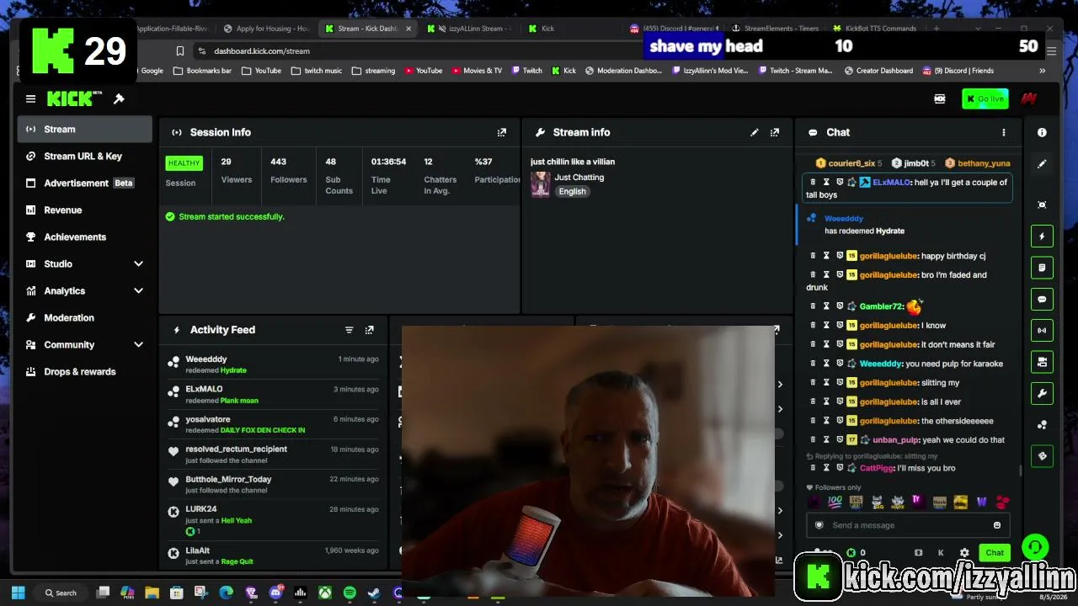Open the Twitch bookmark

526,71
